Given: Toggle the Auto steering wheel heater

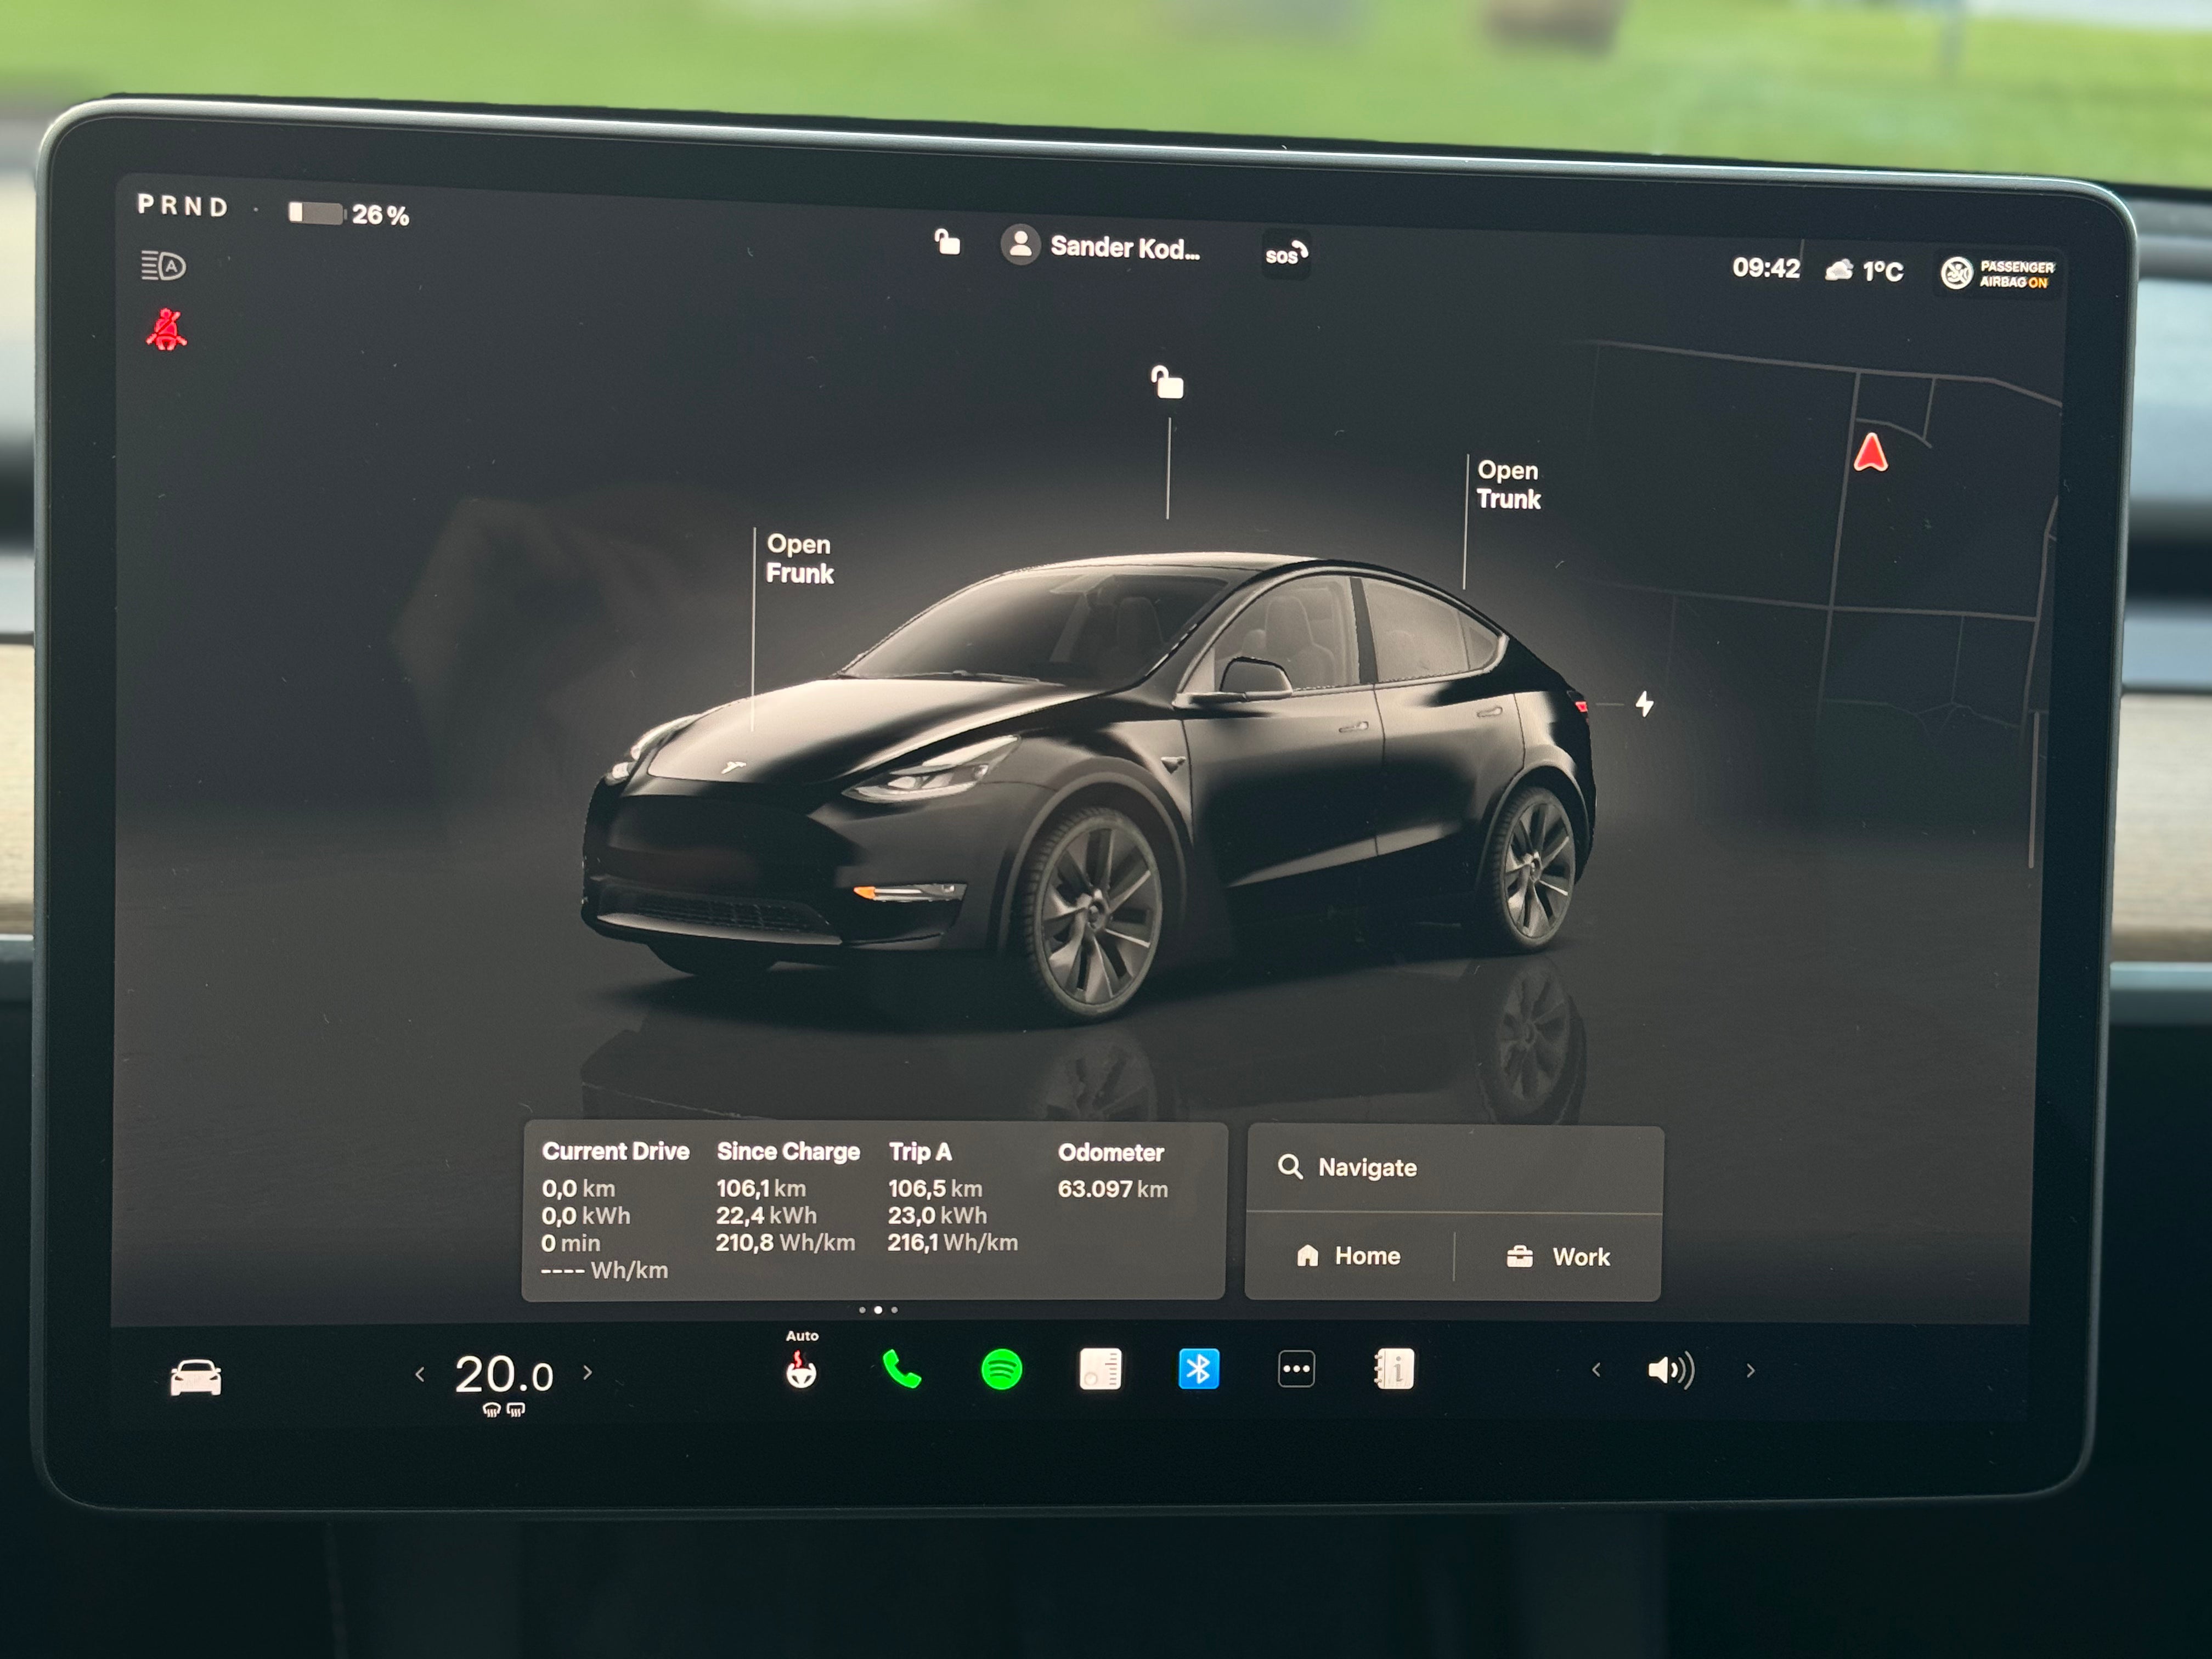Looking at the screenshot, I should [x=801, y=1372].
